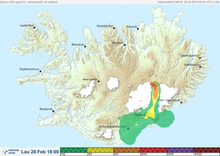Click the Seyðisfjörður label text
Image resolution: width=220 pixels, height=156 pixels.
coord(190,56)
